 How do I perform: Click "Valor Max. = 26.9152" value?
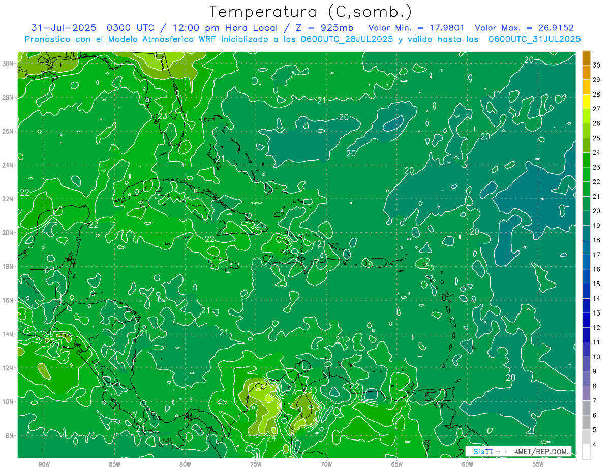click(524, 28)
